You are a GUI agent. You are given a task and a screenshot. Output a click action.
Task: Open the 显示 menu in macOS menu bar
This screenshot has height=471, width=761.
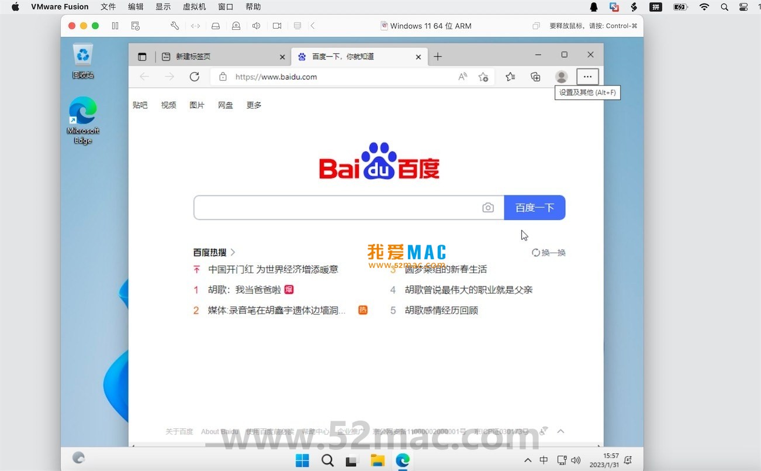coord(163,7)
